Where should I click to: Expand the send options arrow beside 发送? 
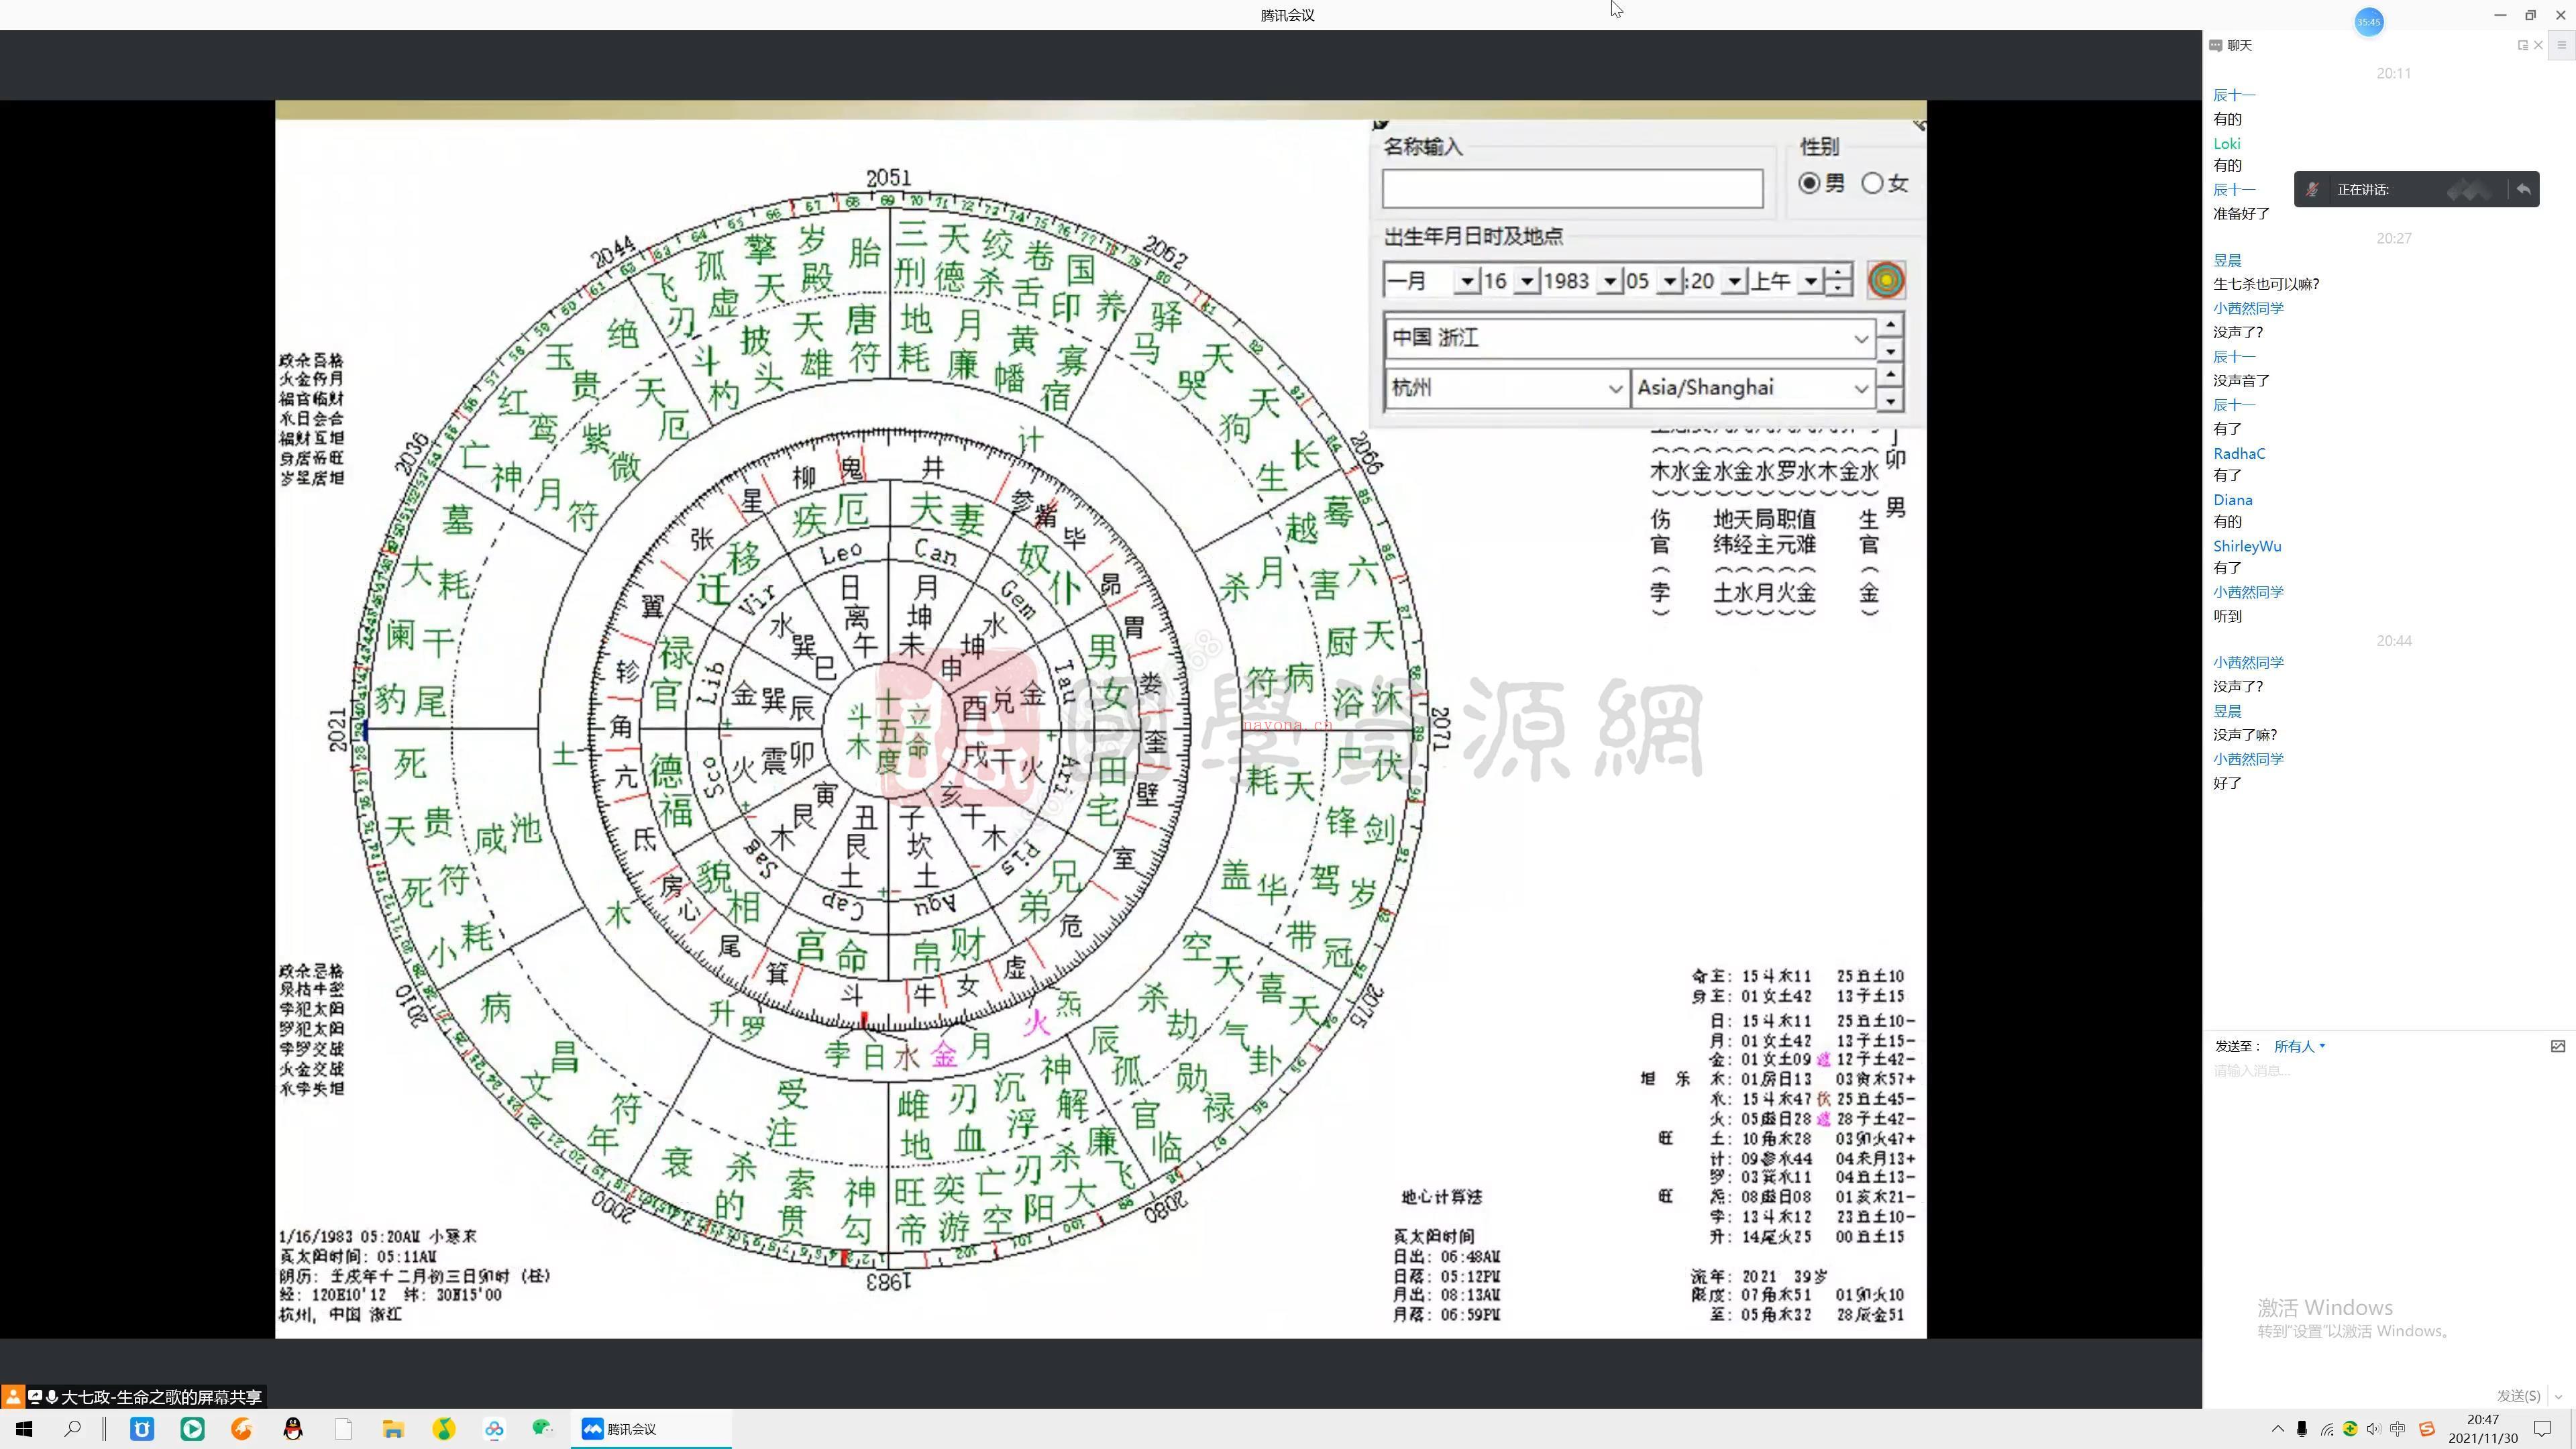2558,1395
